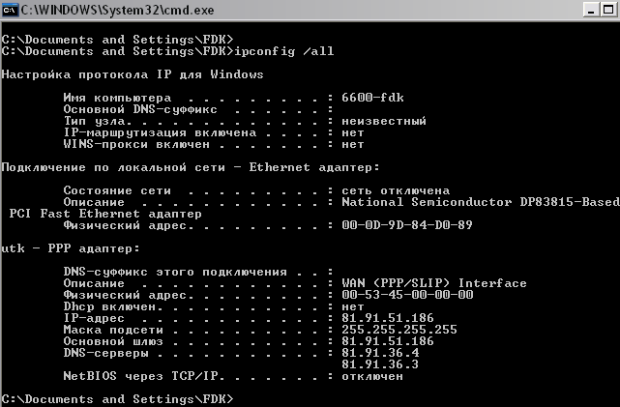The height and width of the screenshot is (407, 620).
Task: Click the cmd.exe title bar text
Action: tap(117, 10)
